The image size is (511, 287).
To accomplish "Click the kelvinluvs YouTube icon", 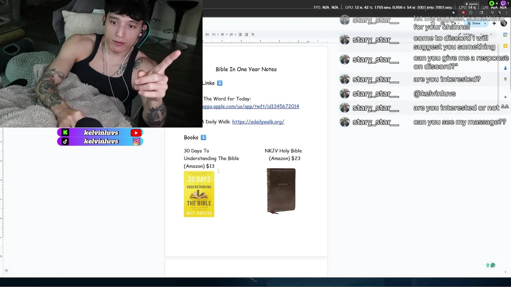I will 136,133.
